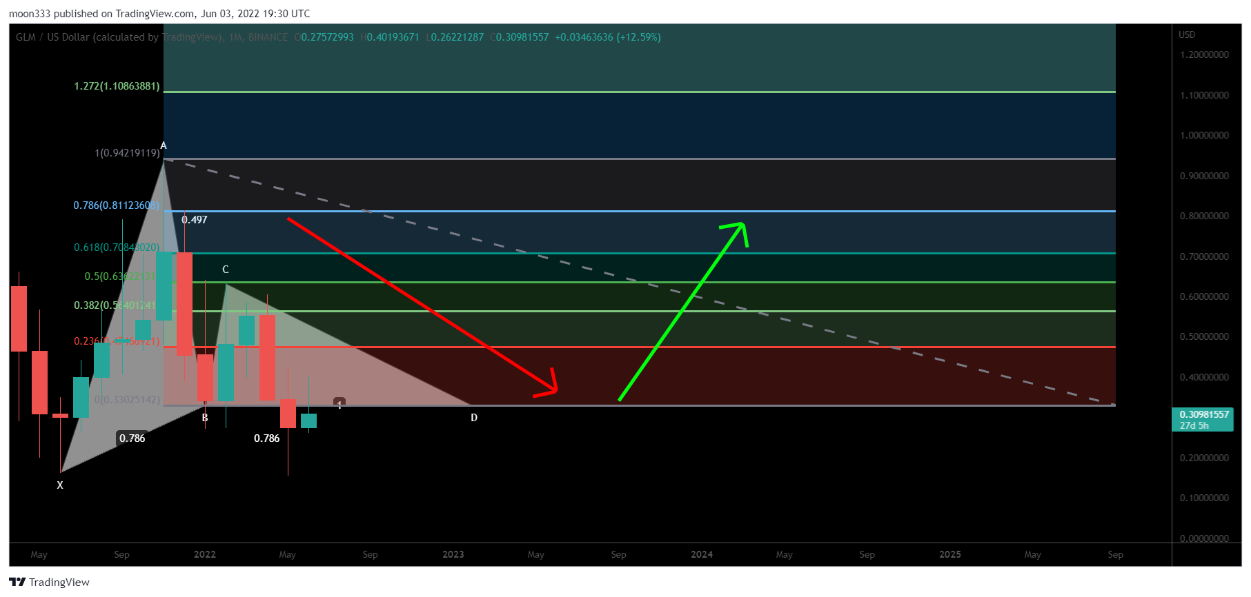Click the 27d 5h countdown label
This screenshot has width=1251, height=597.
click(1194, 425)
